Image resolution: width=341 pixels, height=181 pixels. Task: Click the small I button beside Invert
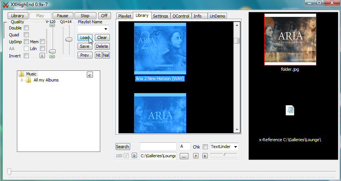click(x=42, y=56)
